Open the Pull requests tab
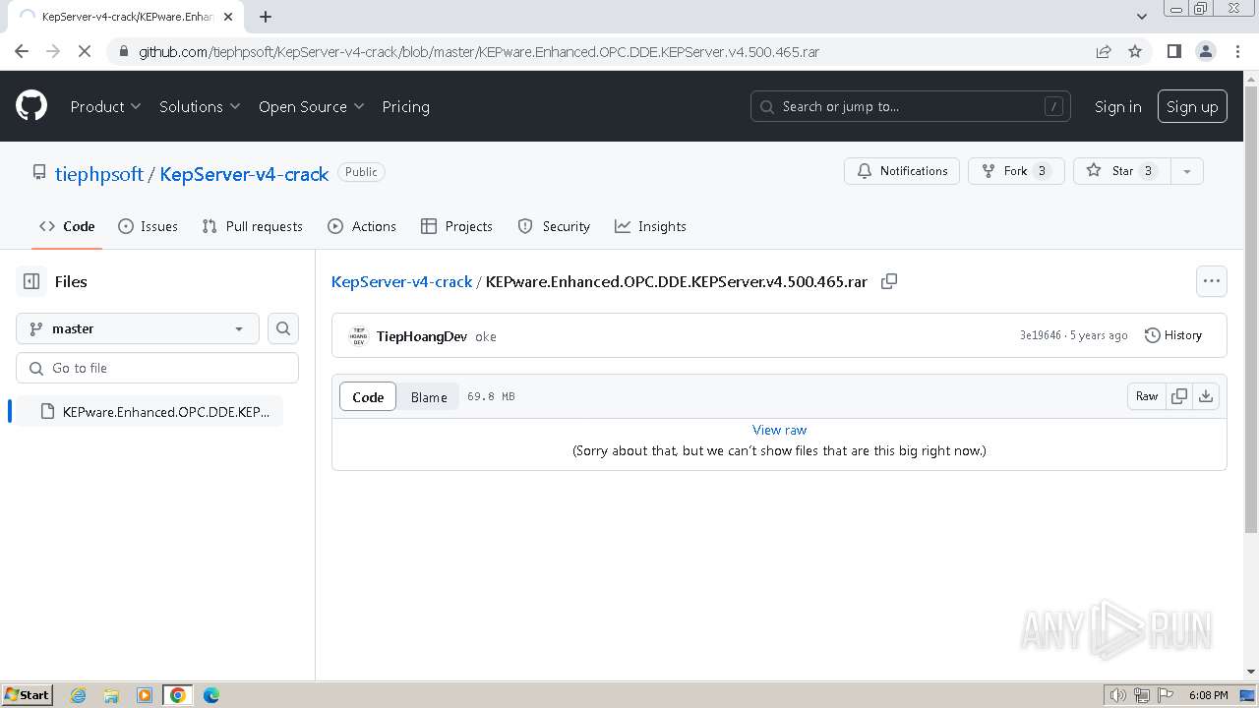 (x=252, y=226)
